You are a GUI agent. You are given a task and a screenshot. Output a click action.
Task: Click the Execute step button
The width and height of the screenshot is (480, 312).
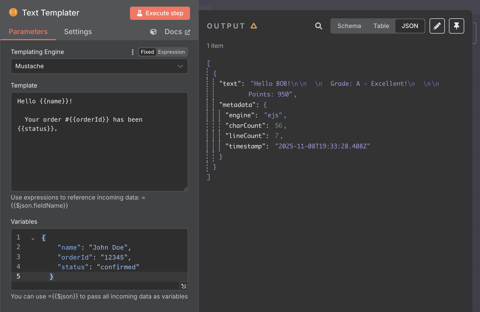point(160,13)
